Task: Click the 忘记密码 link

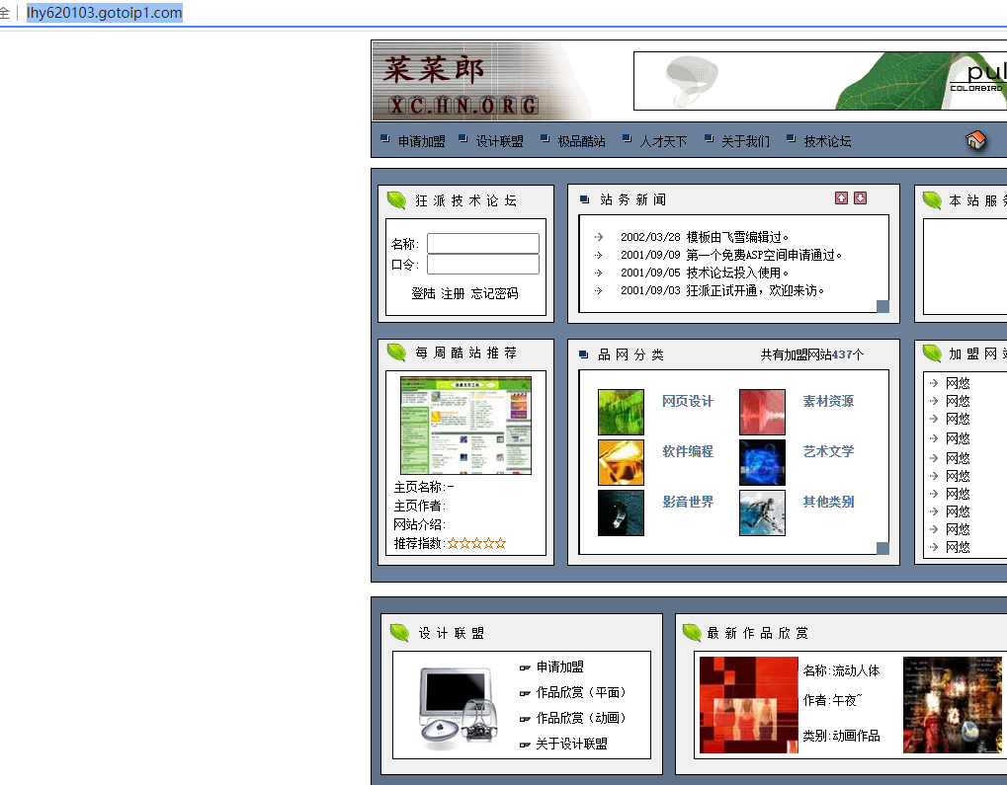Action: tap(494, 294)
